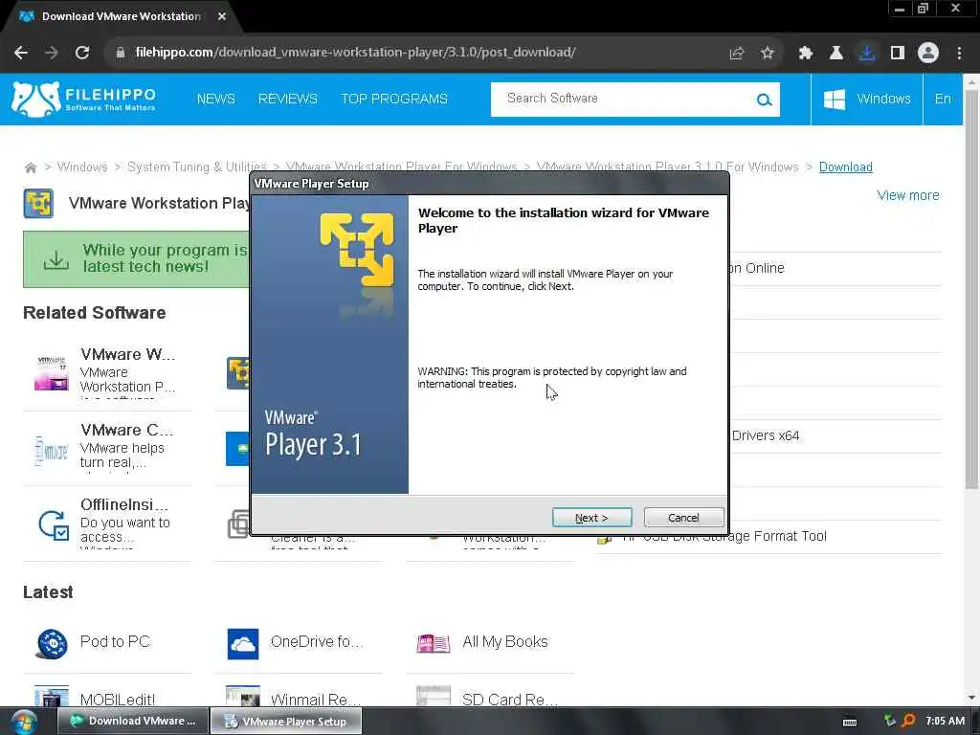Open the browser extensions puzzle icon

click(806, 54)
